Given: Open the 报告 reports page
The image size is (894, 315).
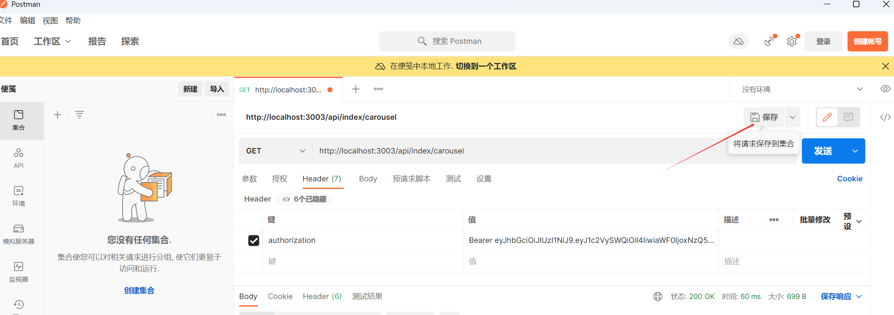Looking at the screenshot, I should [x=97, y=41].
